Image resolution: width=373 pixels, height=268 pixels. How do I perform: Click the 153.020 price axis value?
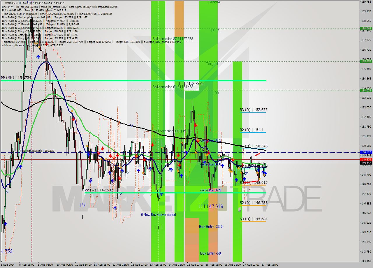click(366, 107)
